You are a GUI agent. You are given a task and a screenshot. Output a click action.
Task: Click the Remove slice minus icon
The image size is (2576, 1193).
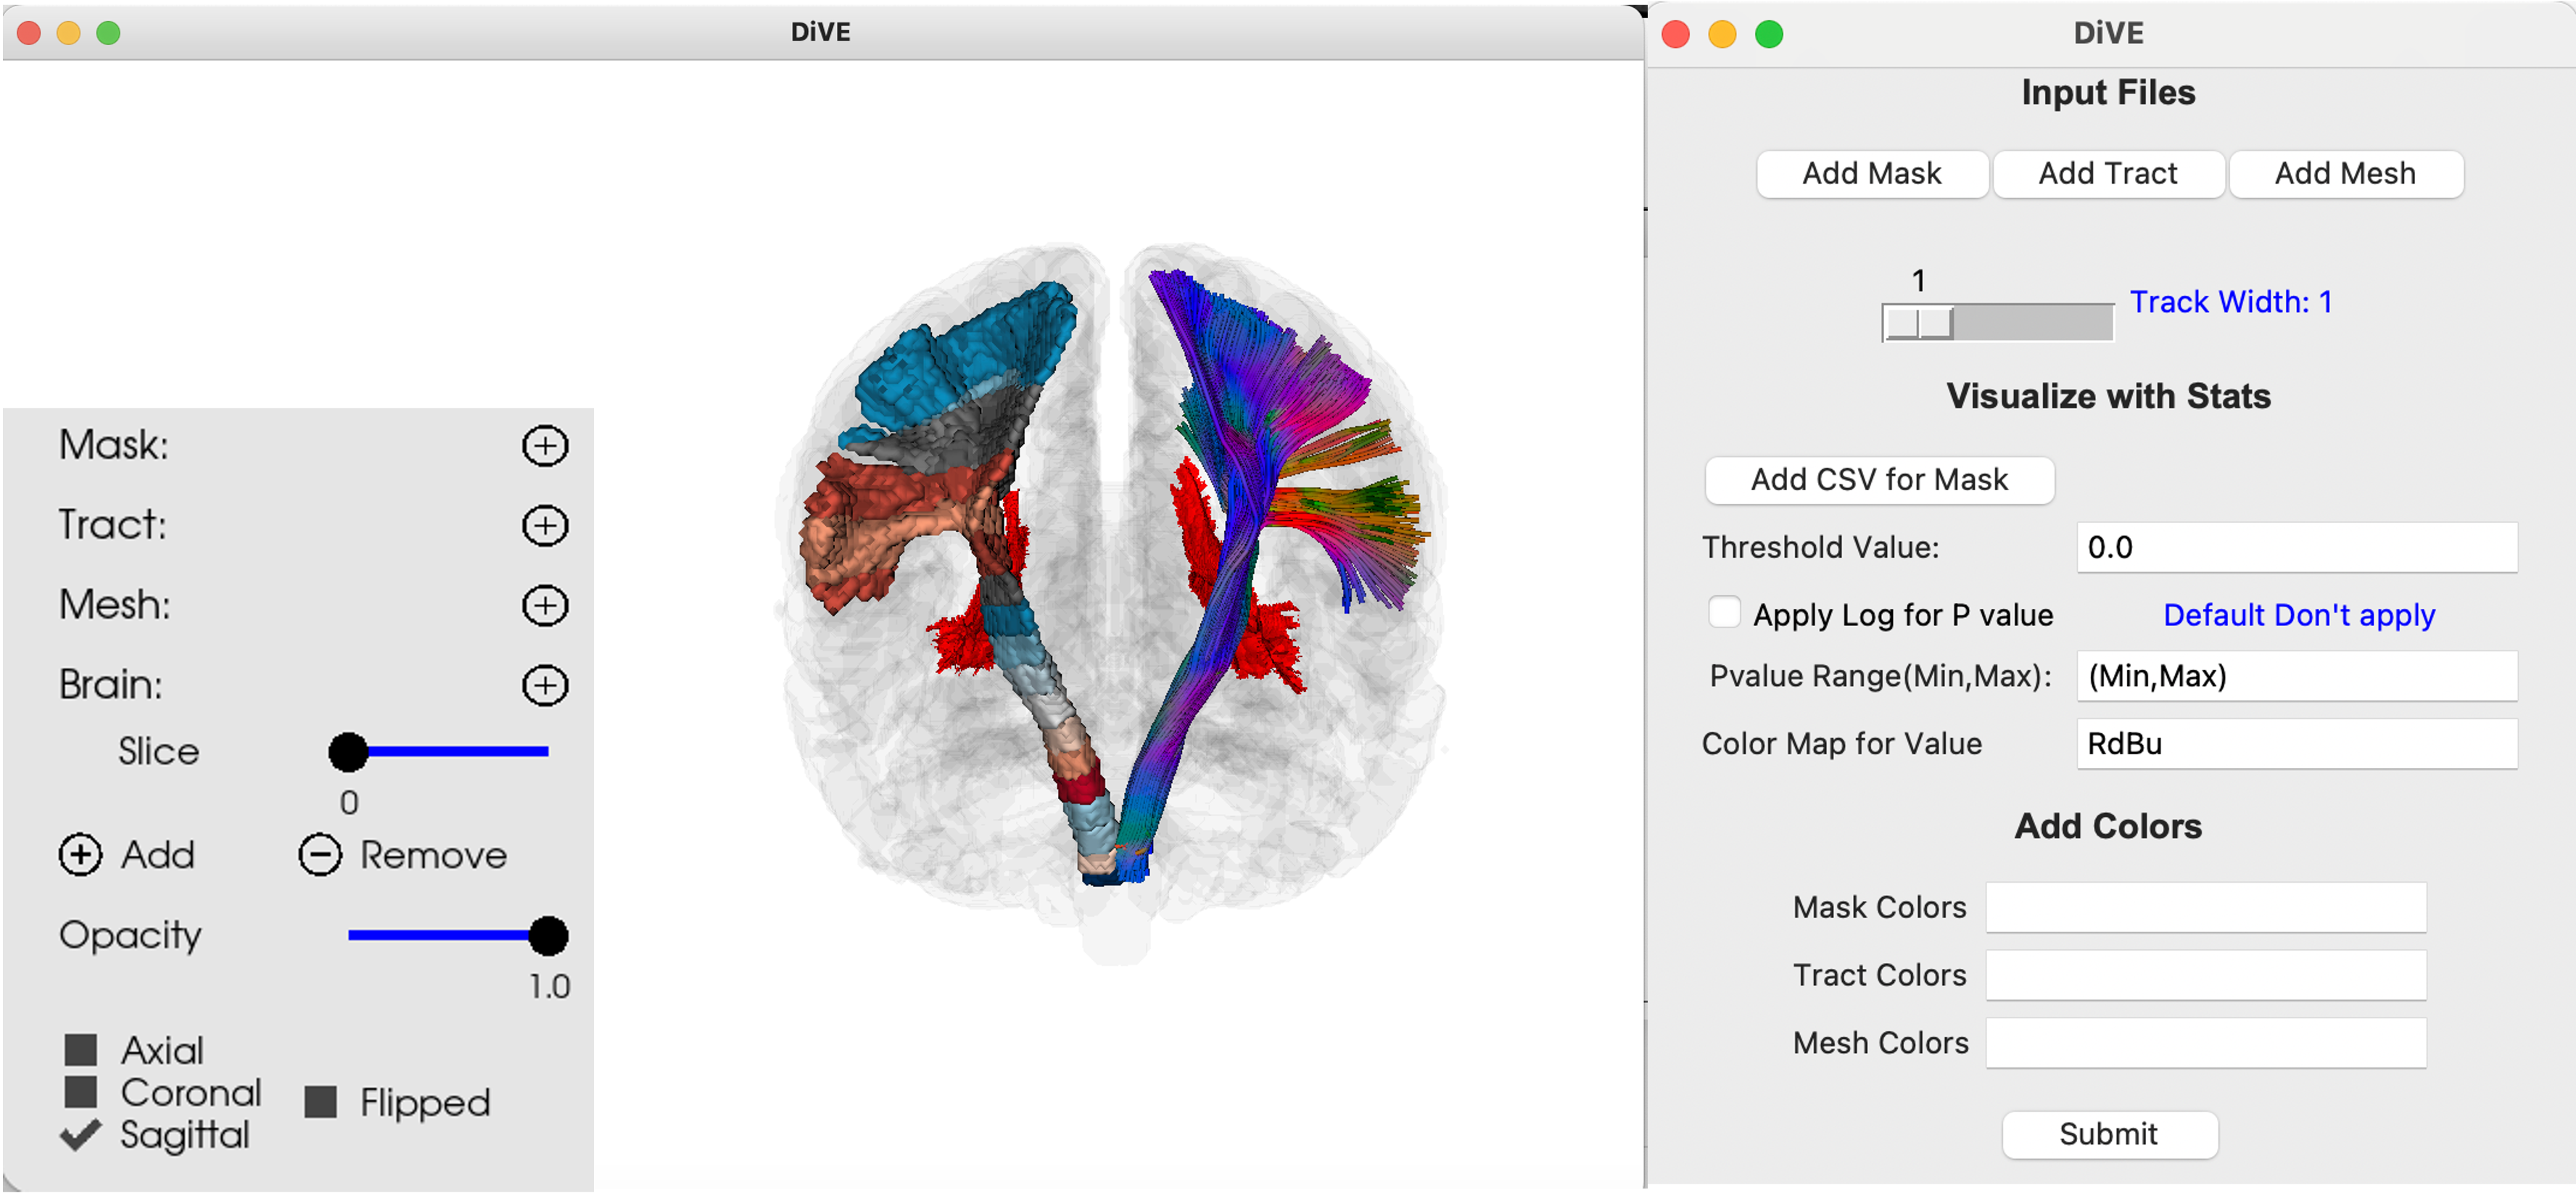(320, 855)
